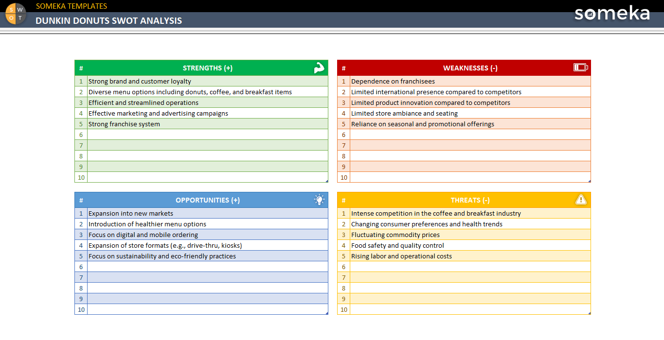Click the SOMEKA TEMPLATES title text
This screenshot has width=664, height=340.
coord(72,6)
